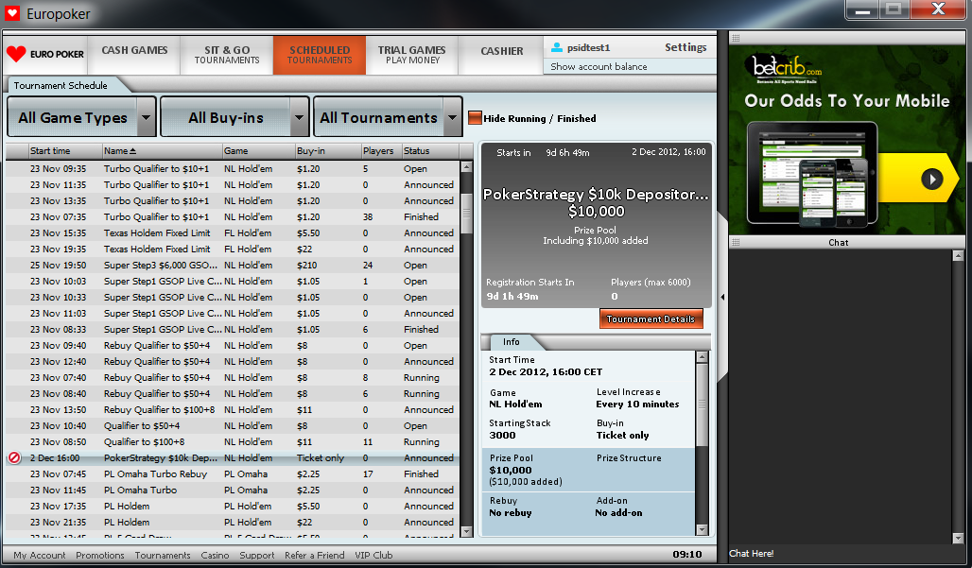Screen dimensions: 972x568
Task: Sort by the Start time column header
Action: tap(65, 151)
